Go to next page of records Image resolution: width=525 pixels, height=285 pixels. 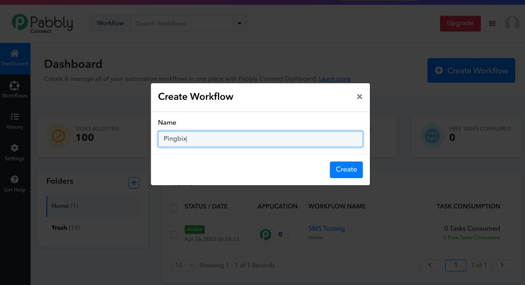[502, 265]
